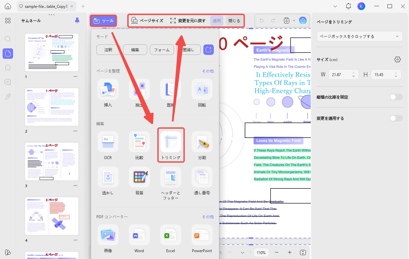Click その他 link in PDFコンバーター
This screenshot has height=259, width=409.
coord(208,217)
